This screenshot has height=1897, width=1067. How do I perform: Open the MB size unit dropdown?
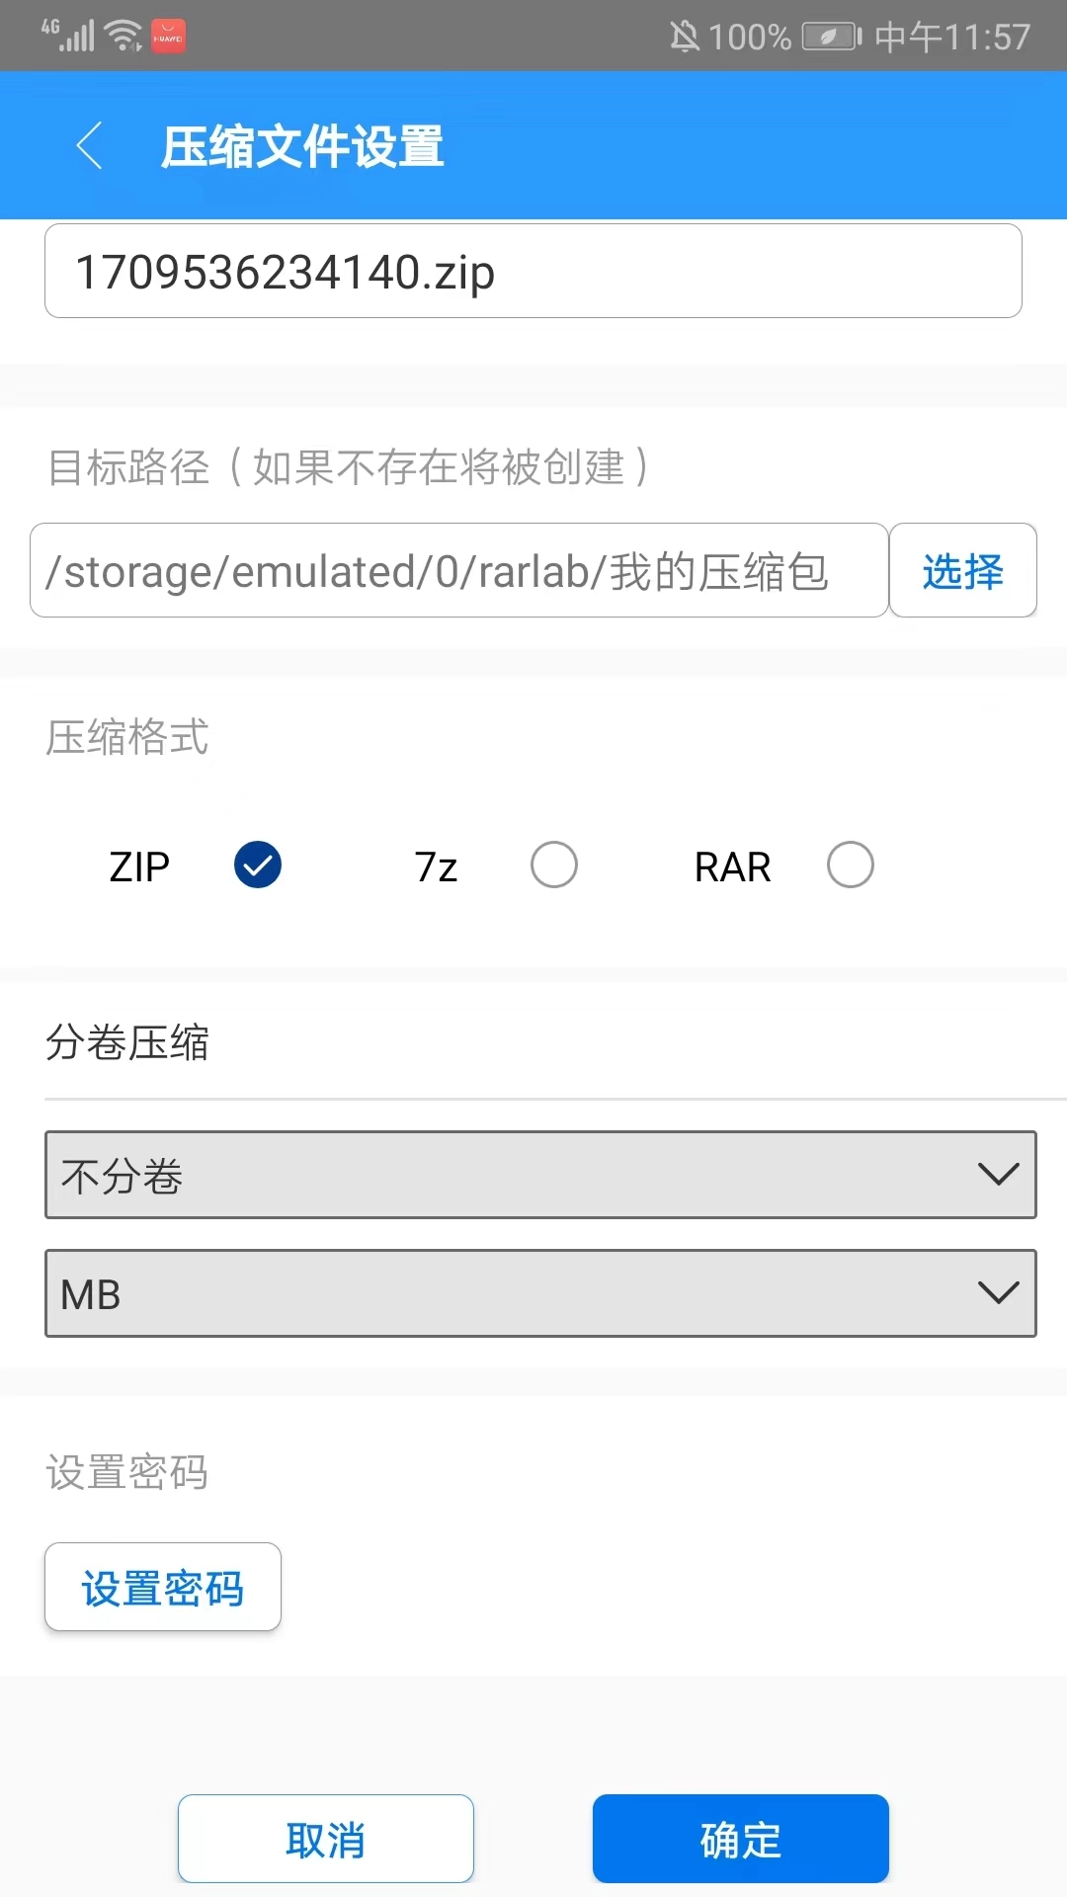click(540, 1293)
